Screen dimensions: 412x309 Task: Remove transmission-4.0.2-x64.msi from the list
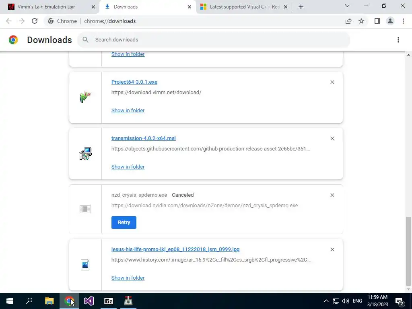(x=332, y=138)
